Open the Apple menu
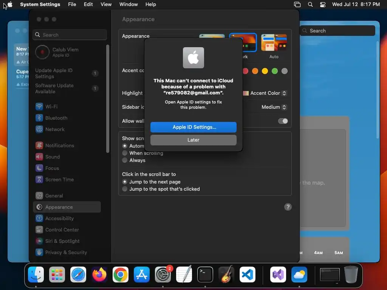The image size is (387, 290). click(x=10, y=5)
